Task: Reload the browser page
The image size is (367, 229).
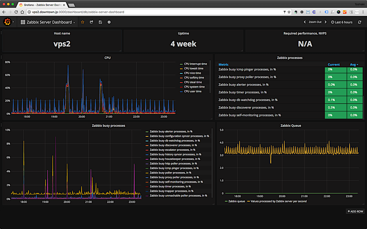Action: (x=16, y=12)
